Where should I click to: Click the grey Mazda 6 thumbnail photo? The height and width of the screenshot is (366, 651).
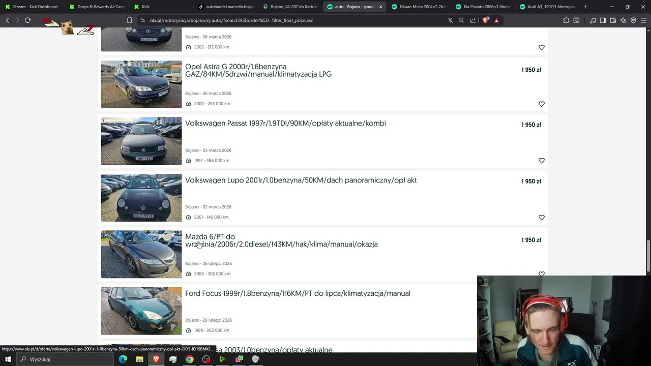(x=141, y=254)
